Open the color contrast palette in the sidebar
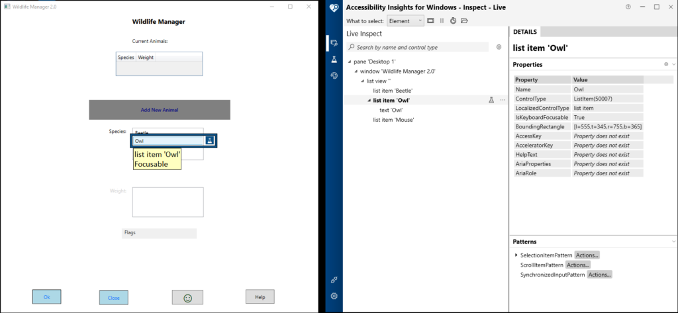 pyautogui.click(x=334, y=75)
